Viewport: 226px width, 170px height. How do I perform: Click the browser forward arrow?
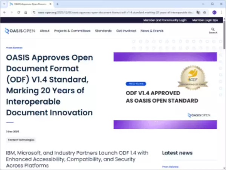(12, 12)
